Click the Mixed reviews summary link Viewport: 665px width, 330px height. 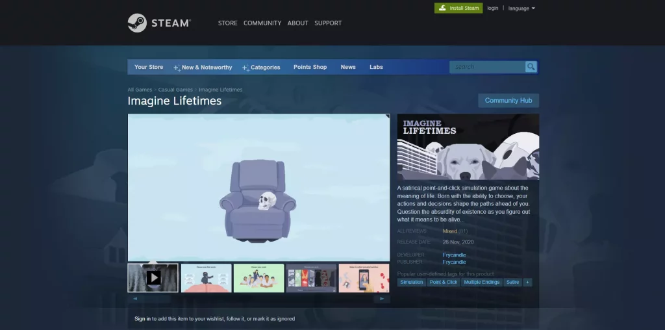click(x=449, y=231)
